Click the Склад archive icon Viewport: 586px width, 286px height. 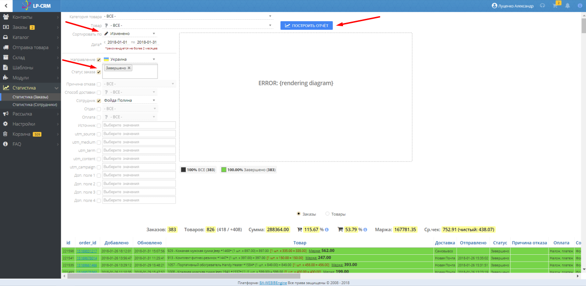pos(6,57)
